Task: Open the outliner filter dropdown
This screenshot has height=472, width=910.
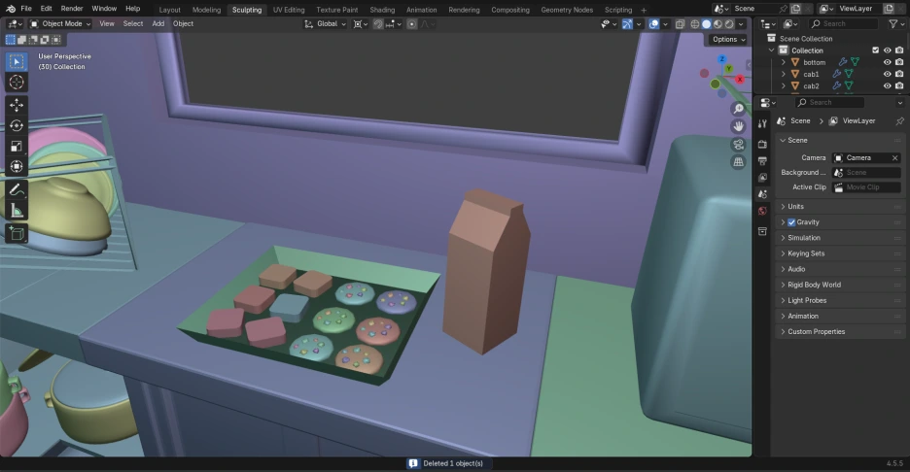Action: click(x=896, y=23)
